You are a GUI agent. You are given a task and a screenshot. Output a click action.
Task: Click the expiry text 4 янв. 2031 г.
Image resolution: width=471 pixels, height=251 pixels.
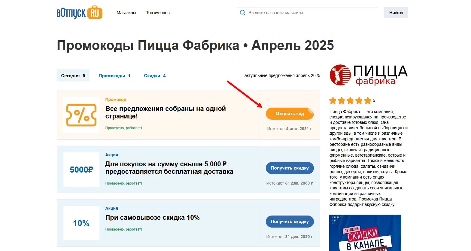299,129
